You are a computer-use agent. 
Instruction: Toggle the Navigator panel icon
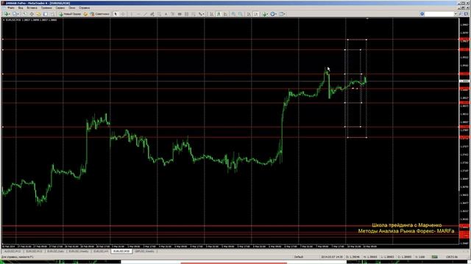click(39, 14)
